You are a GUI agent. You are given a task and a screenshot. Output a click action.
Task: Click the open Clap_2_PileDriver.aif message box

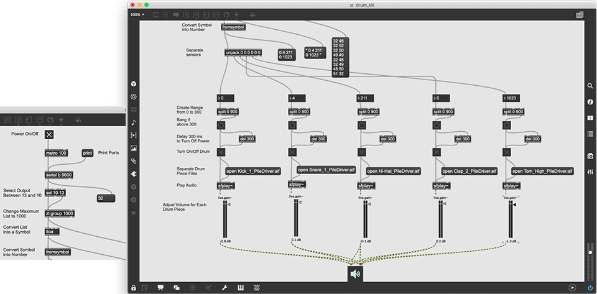point(470,171)
